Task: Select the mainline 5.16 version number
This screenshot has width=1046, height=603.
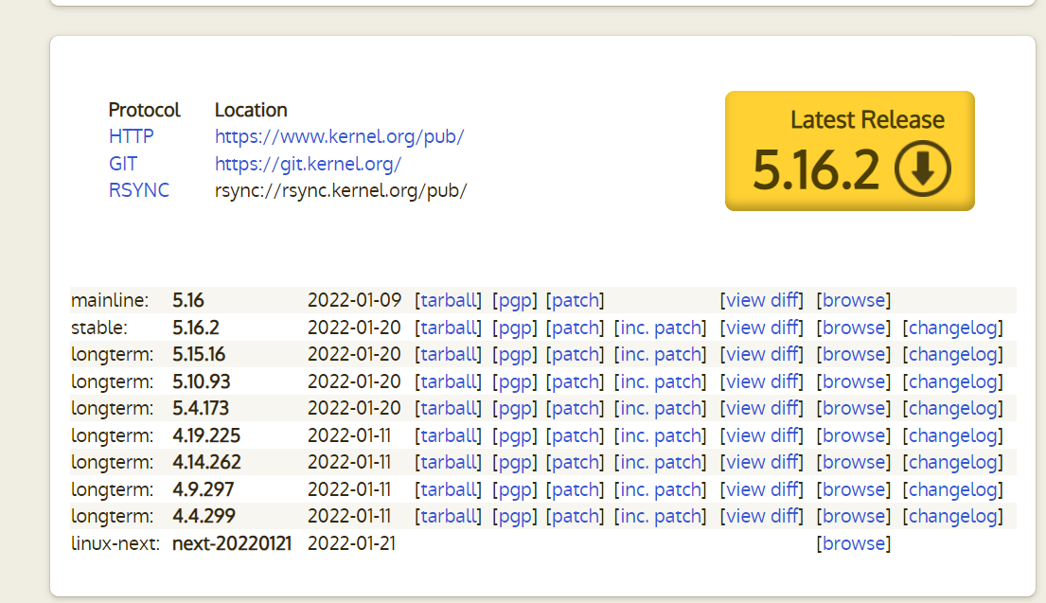Action: [188, 300]
